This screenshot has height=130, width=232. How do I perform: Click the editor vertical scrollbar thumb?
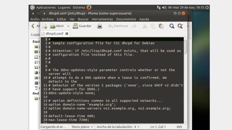pyautogui.click(x=185, y=47)
